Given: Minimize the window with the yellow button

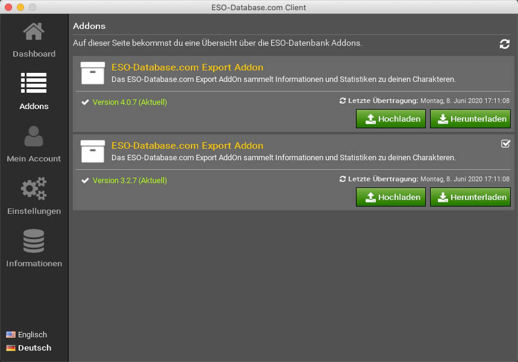Looking at the screenshot, I should (x=20, y=7).
